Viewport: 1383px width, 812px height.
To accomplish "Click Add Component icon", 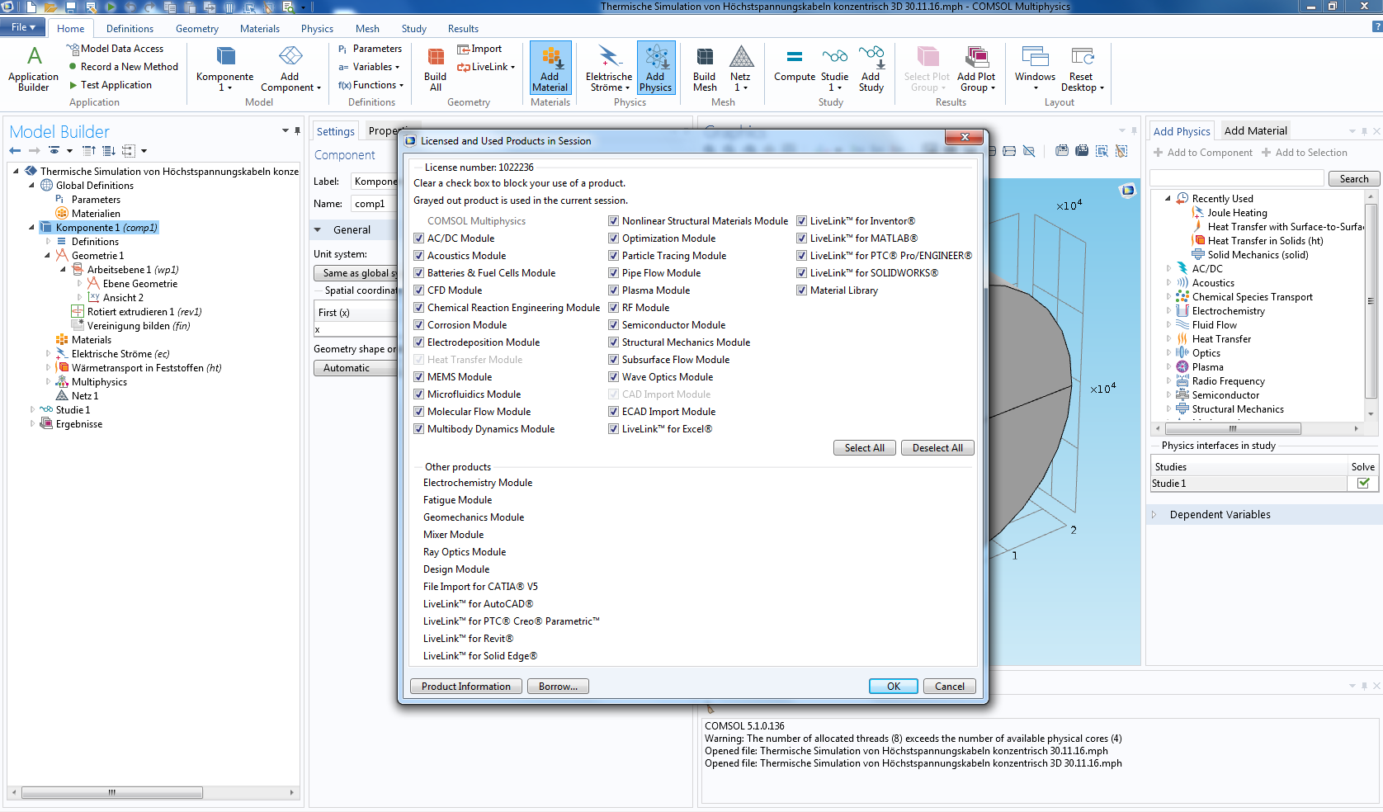I will tap(290, 68).
